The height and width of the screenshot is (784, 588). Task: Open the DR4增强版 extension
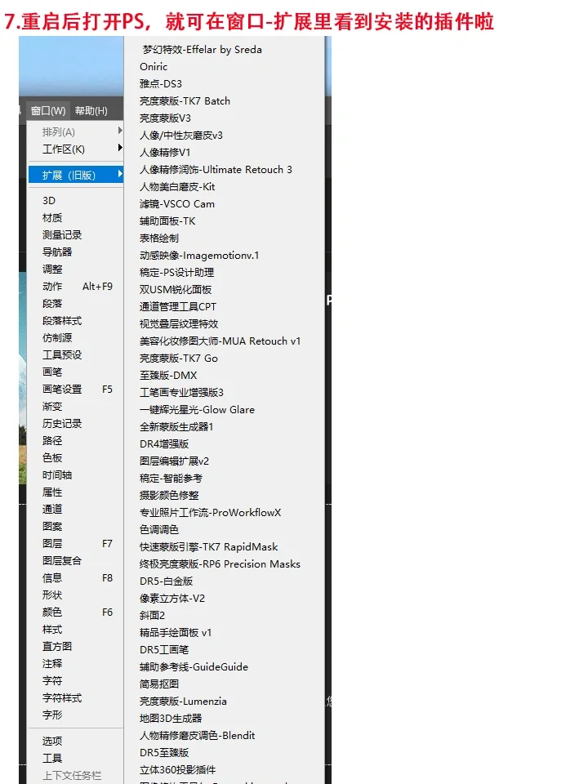[x=164, y=444]
